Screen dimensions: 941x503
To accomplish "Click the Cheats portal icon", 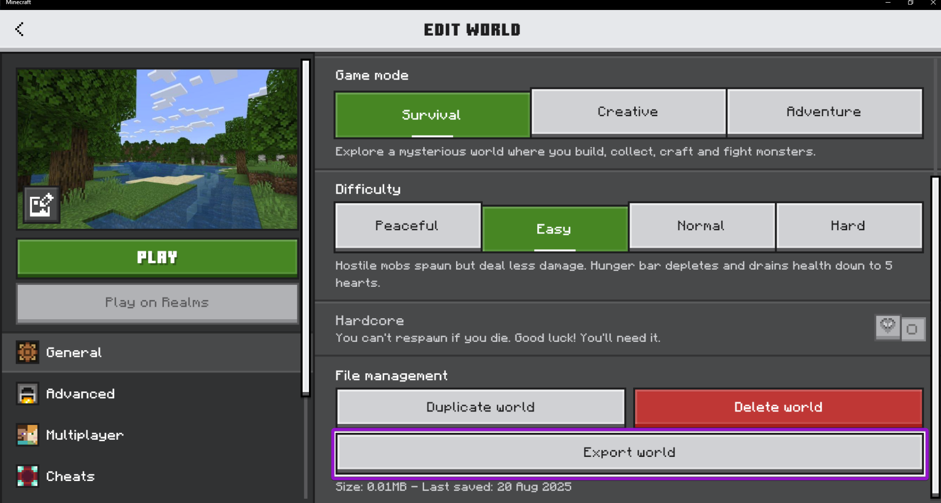I will tap(27, 476).
